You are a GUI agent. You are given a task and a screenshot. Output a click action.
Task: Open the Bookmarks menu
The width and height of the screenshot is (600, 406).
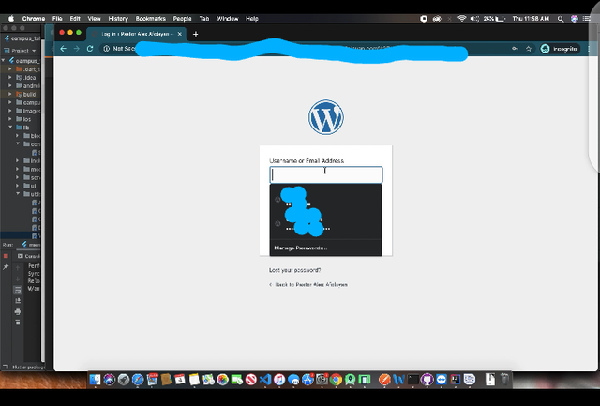click(x=151, y=19)
